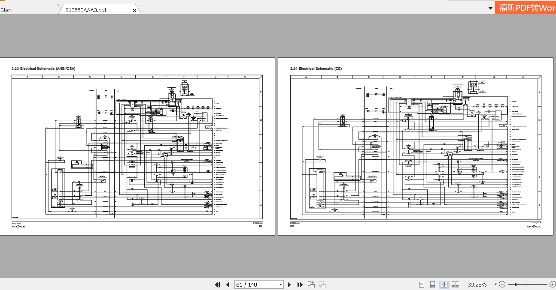
Task: Click the next view icon
Action: [x=322, y=284]
